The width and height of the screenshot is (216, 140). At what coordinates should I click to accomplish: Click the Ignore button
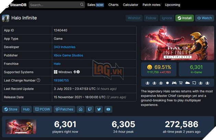tap(167, 18)
